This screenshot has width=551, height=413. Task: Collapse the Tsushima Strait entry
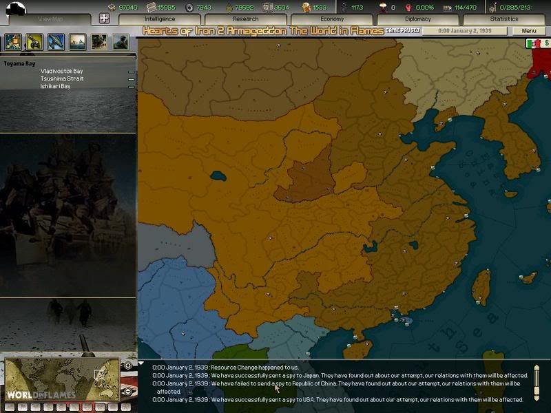coord(131,79)
